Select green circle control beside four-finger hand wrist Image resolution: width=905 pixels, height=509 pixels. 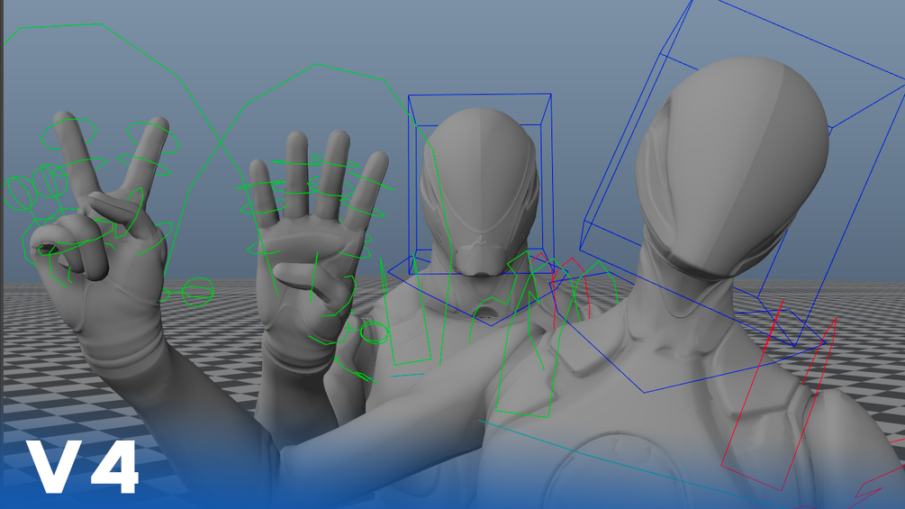click(374, 333)
